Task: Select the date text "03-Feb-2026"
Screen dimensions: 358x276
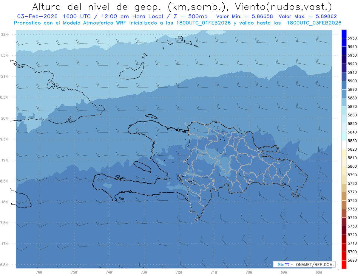Action: click(37, 17)
